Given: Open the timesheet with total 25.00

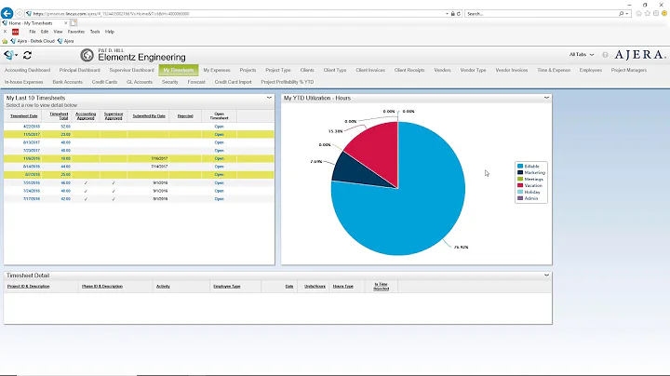Looking at the screenshot, I should (219, 175).
